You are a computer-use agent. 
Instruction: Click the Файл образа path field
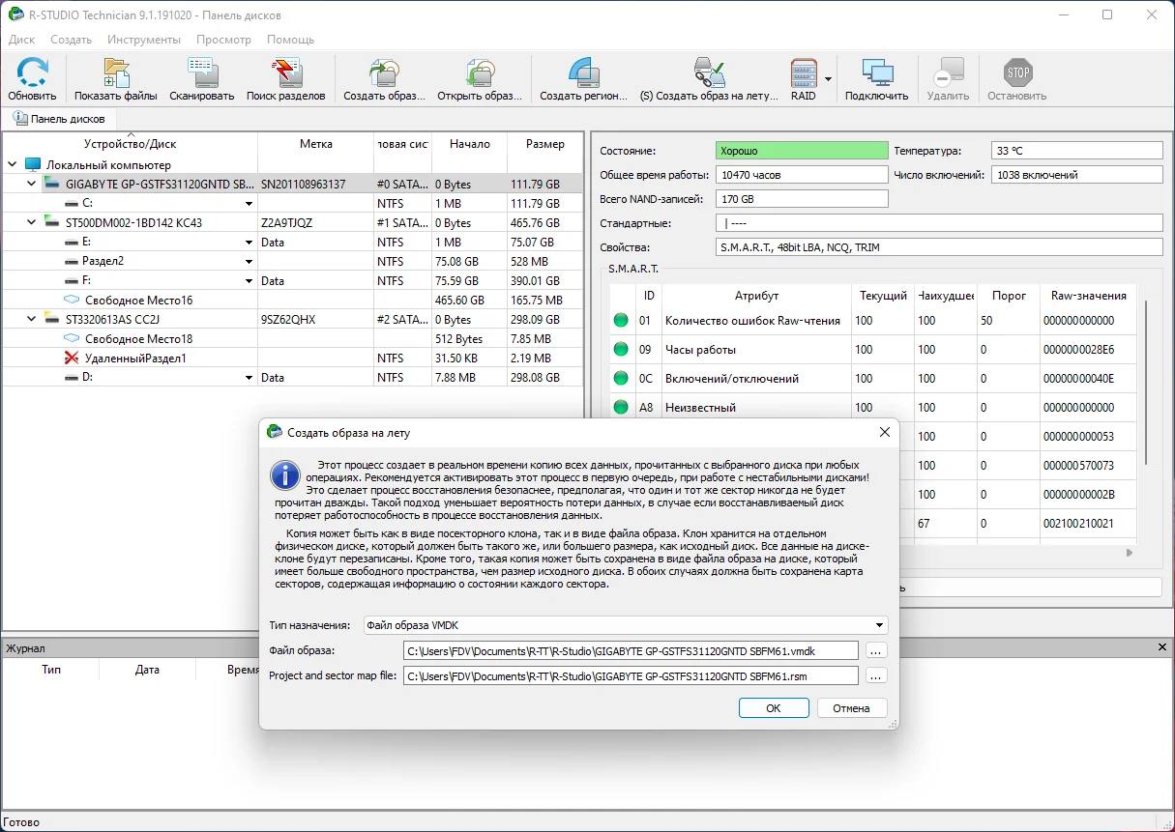(x=631, y=651)
